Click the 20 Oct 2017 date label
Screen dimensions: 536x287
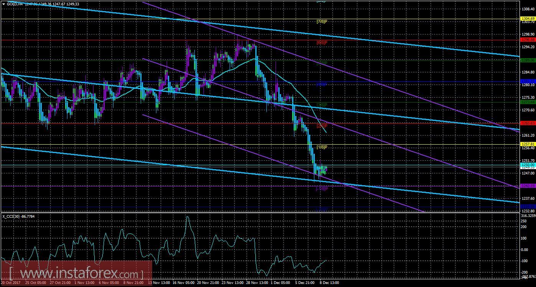(x=12, y=283)
